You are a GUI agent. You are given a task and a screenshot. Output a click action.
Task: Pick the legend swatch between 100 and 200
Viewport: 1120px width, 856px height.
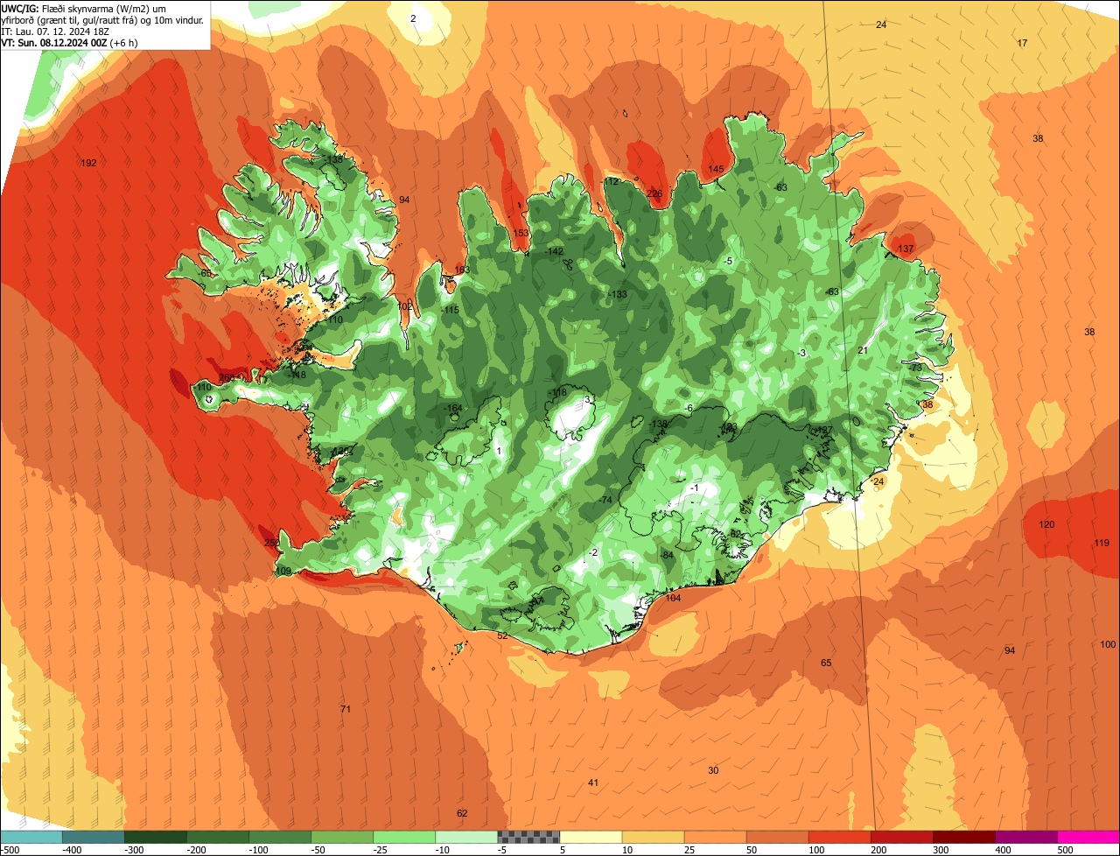[x=839, y=837]
